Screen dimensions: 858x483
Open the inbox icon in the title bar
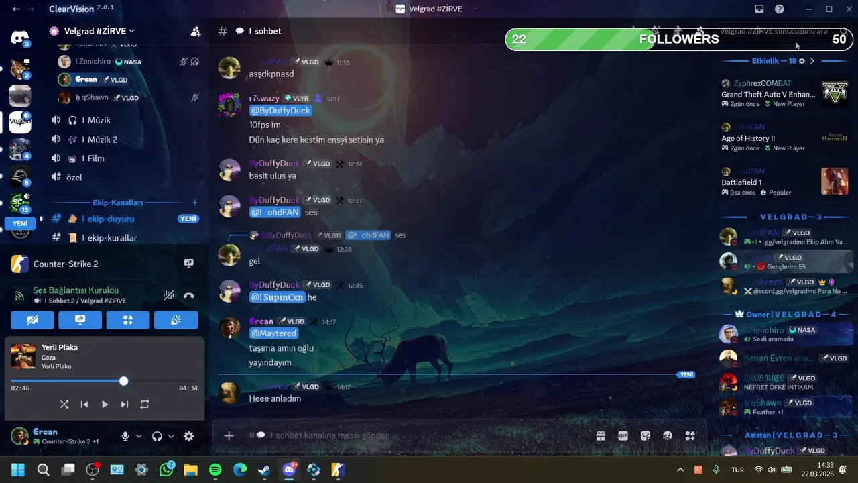pos(759,9)
